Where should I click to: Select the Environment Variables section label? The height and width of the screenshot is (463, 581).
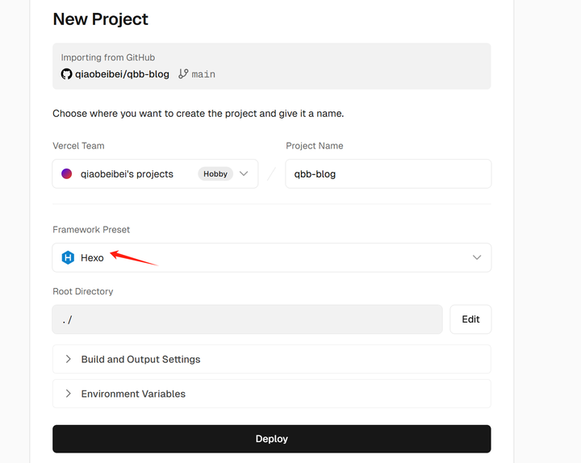133,394
